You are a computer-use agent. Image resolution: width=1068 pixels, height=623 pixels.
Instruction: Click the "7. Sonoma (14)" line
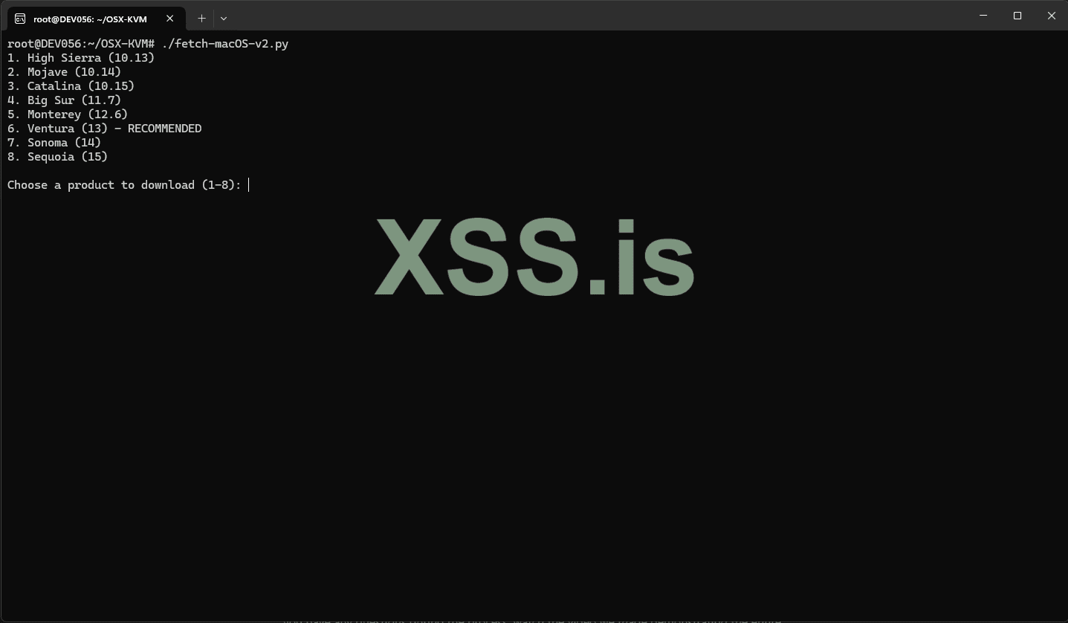[x=54, y=143]
